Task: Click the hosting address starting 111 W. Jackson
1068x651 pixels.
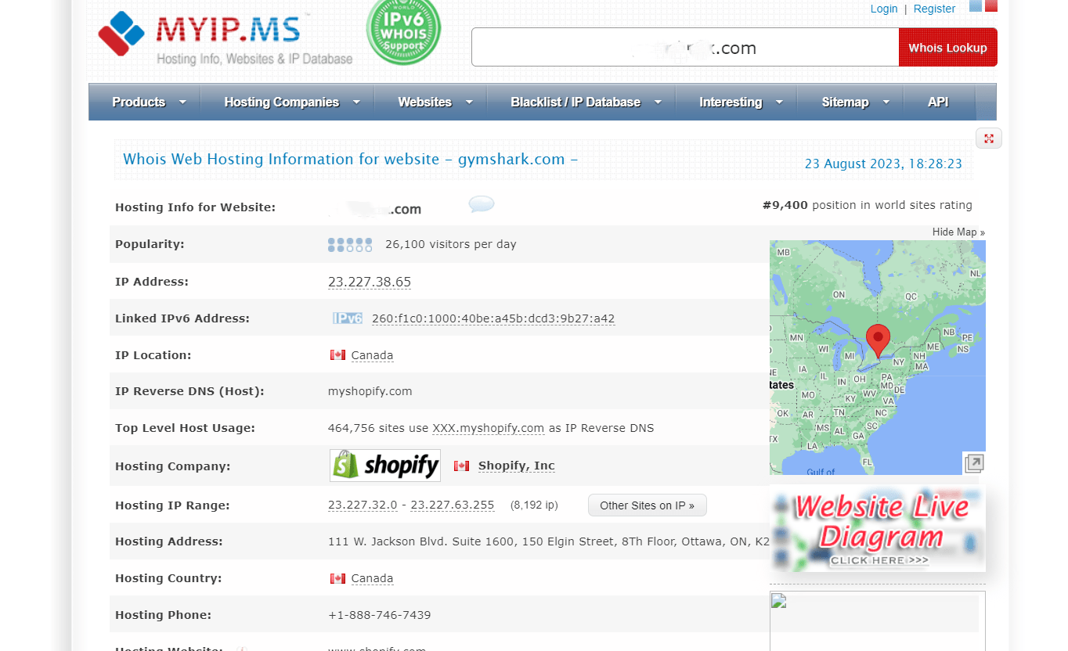Action: click(x=549, y=541)
